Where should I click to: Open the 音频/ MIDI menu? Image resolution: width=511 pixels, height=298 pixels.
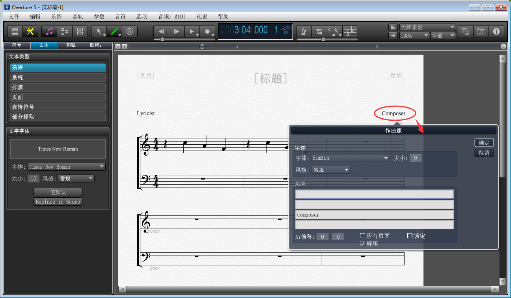click(171, 17)
